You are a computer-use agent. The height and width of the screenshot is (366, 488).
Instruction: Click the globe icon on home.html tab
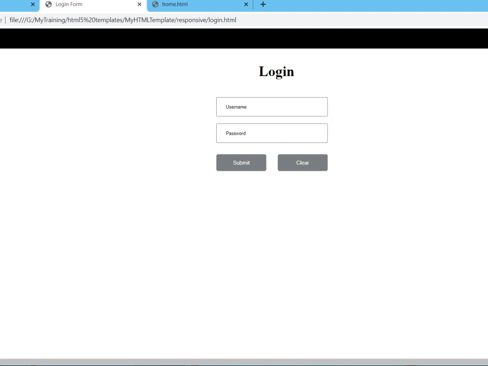[155, 4]
